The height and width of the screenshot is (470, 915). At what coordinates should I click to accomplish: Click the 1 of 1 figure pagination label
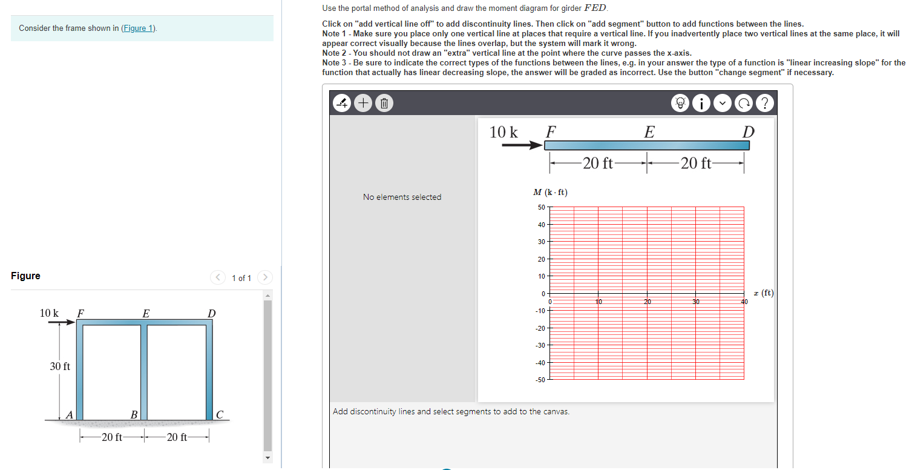241,277
